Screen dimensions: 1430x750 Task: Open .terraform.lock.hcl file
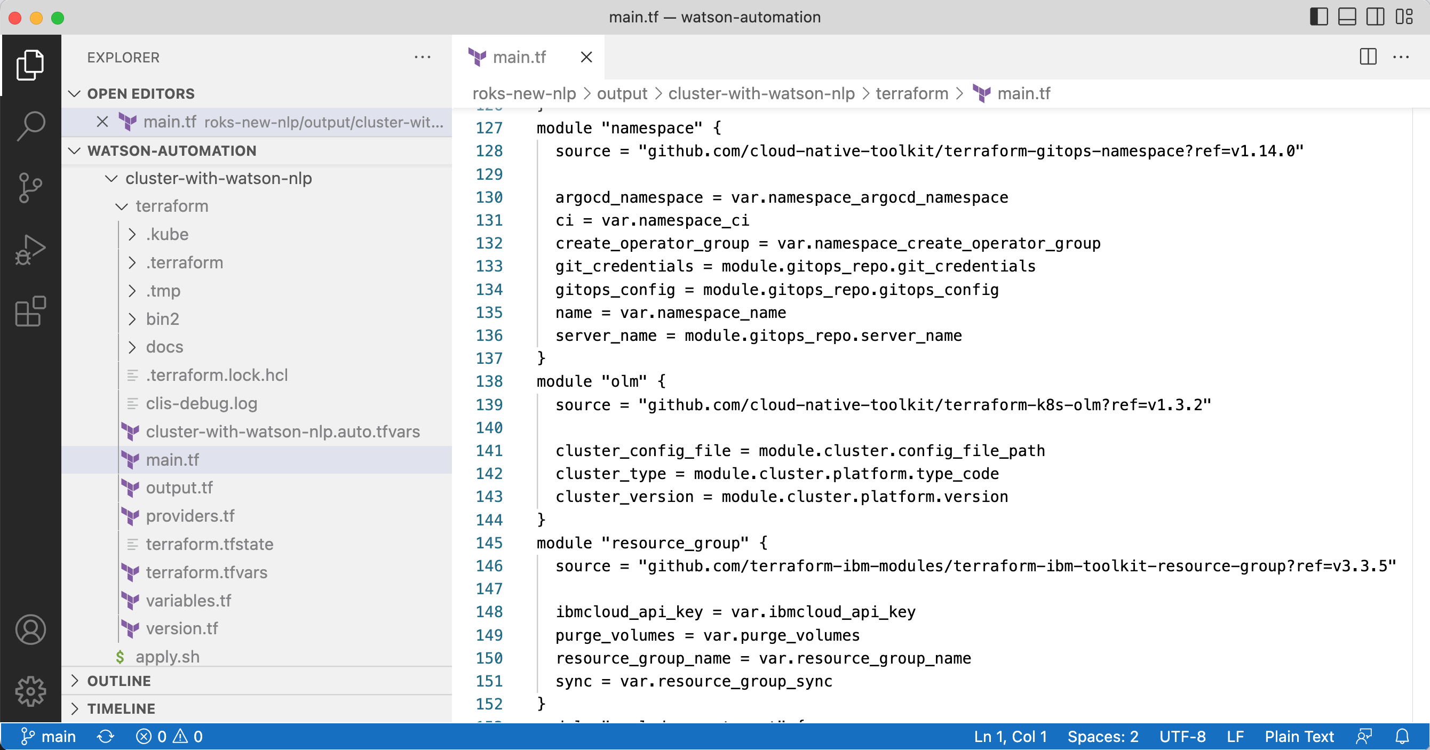257,376
